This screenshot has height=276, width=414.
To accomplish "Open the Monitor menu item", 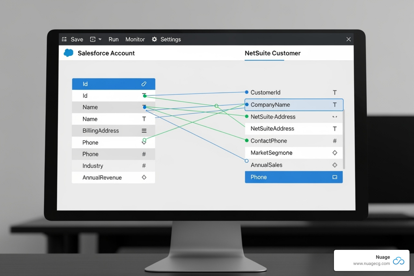I will (135, 39).
